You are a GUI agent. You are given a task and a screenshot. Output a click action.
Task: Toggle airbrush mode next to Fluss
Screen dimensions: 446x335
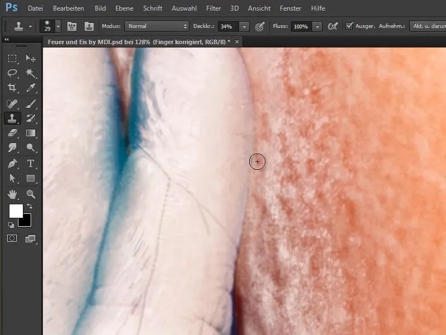point(333,26)
